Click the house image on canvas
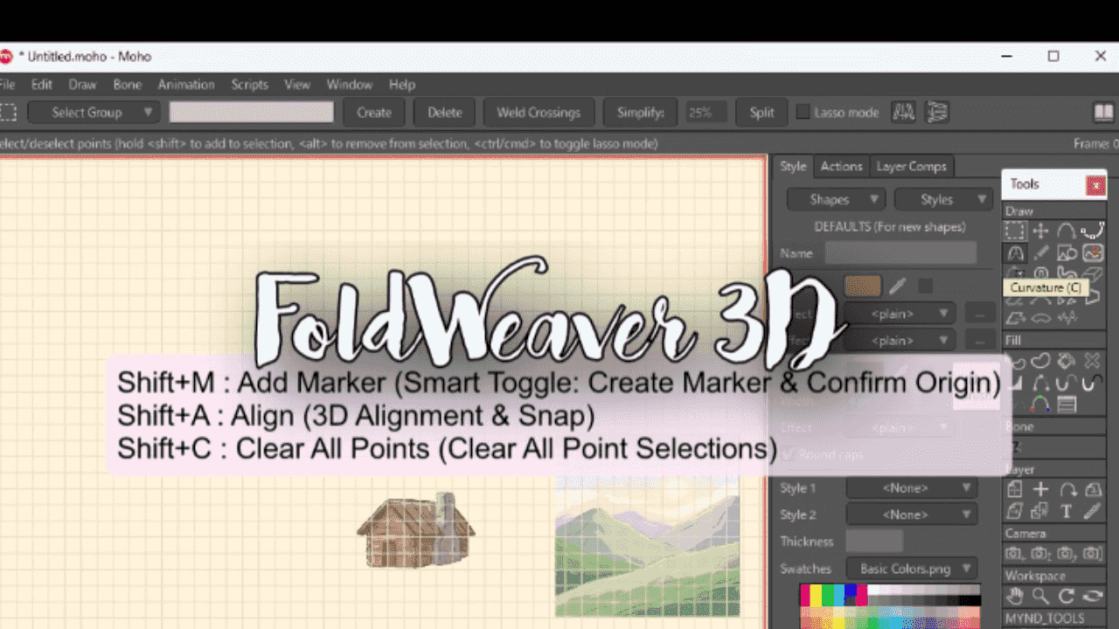Screen dimensions: 1119x629 [x=416, y=529]
